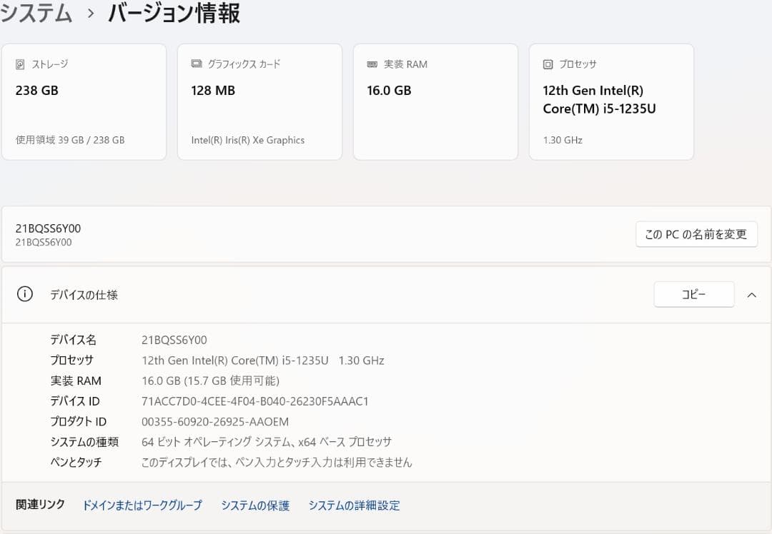This screenshot has height=534, width=772.
Task: Expand the device specifications details panel
Action: (752, 294)
